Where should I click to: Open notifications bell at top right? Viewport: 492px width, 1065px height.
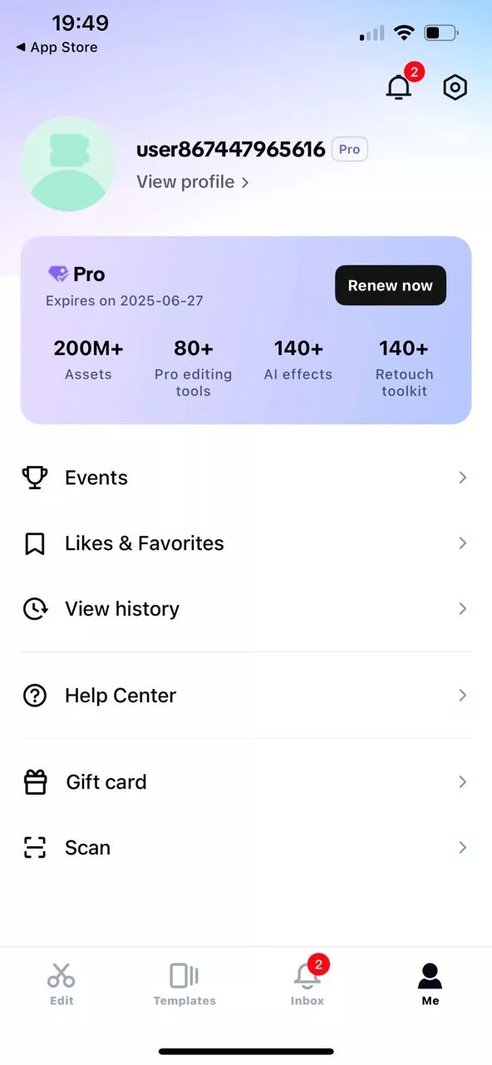[400, 87]
